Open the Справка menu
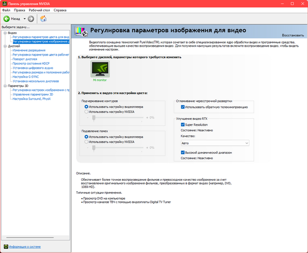The height and width of the screenshot is (253, 308). [60, 10]
